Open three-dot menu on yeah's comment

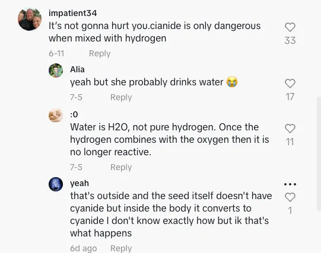(x=290, y=184)
